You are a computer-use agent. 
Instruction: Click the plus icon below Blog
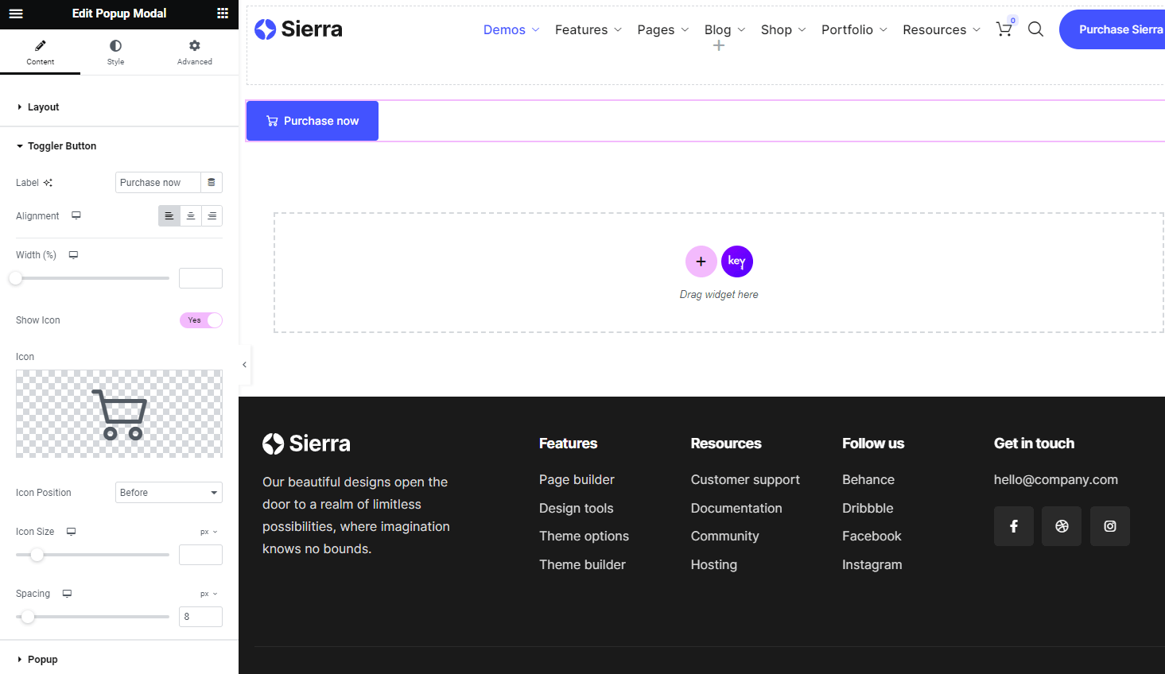[719, 46]
